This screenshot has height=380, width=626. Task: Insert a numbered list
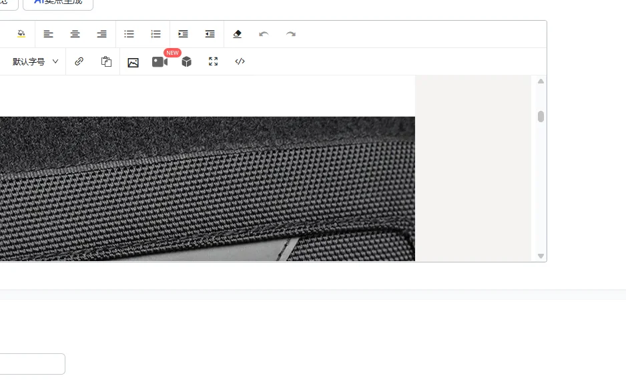[x=155, y=34]
